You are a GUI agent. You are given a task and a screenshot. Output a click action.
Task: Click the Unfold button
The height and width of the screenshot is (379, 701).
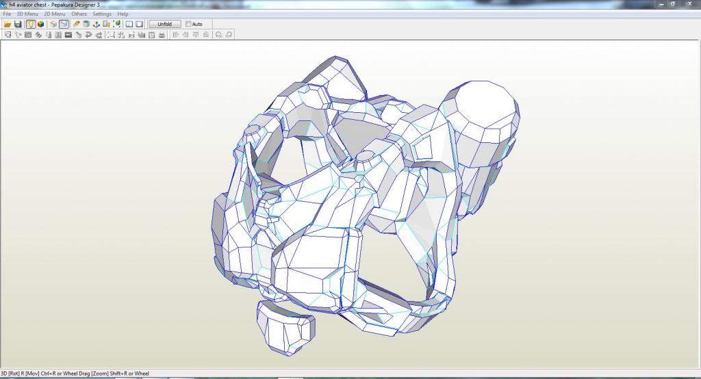165,24
